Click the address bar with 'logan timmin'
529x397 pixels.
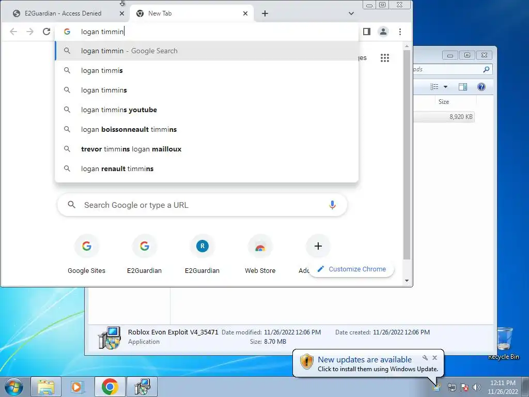coord(207,32)
